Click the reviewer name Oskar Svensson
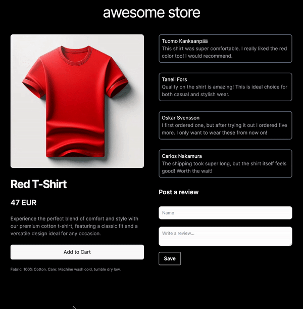Screen dimensions: 303x309 [180, 118]
